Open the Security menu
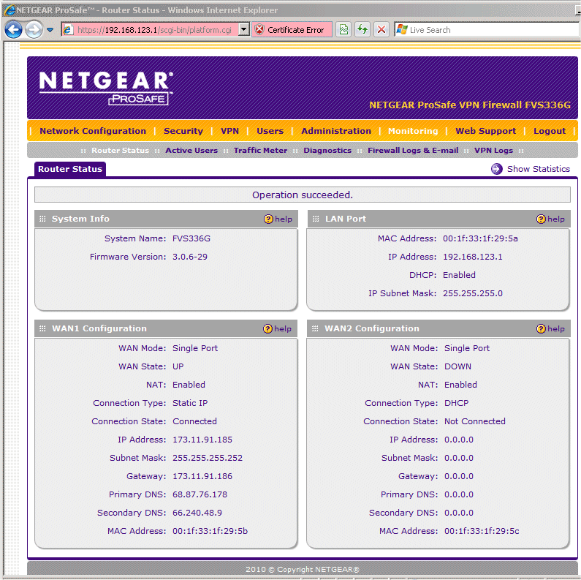This screenshot has width=581, height=580. point(183,131)
